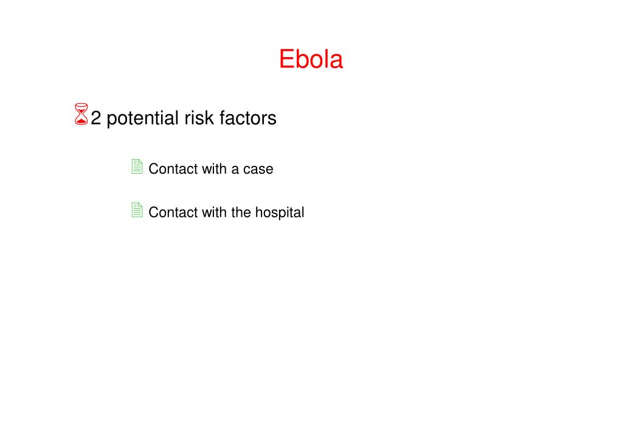Click the word 'case' in first sub-bullet
This screenshot has width=622, height=430.
(x=258, y=169)
